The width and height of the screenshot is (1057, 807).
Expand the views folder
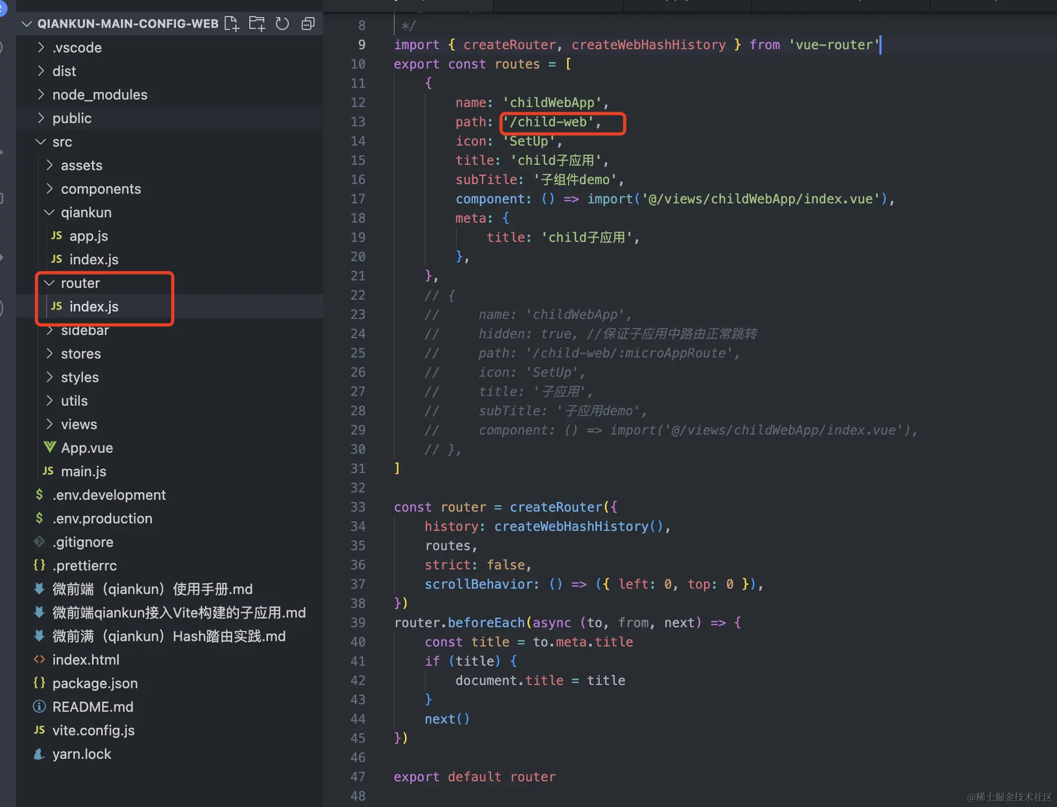[49, 424]
